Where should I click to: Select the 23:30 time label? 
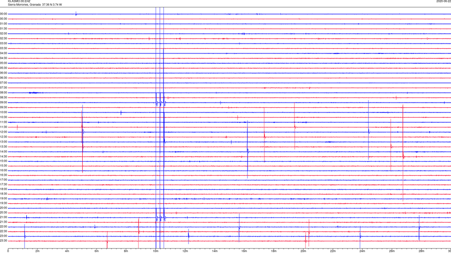[4, 241]
